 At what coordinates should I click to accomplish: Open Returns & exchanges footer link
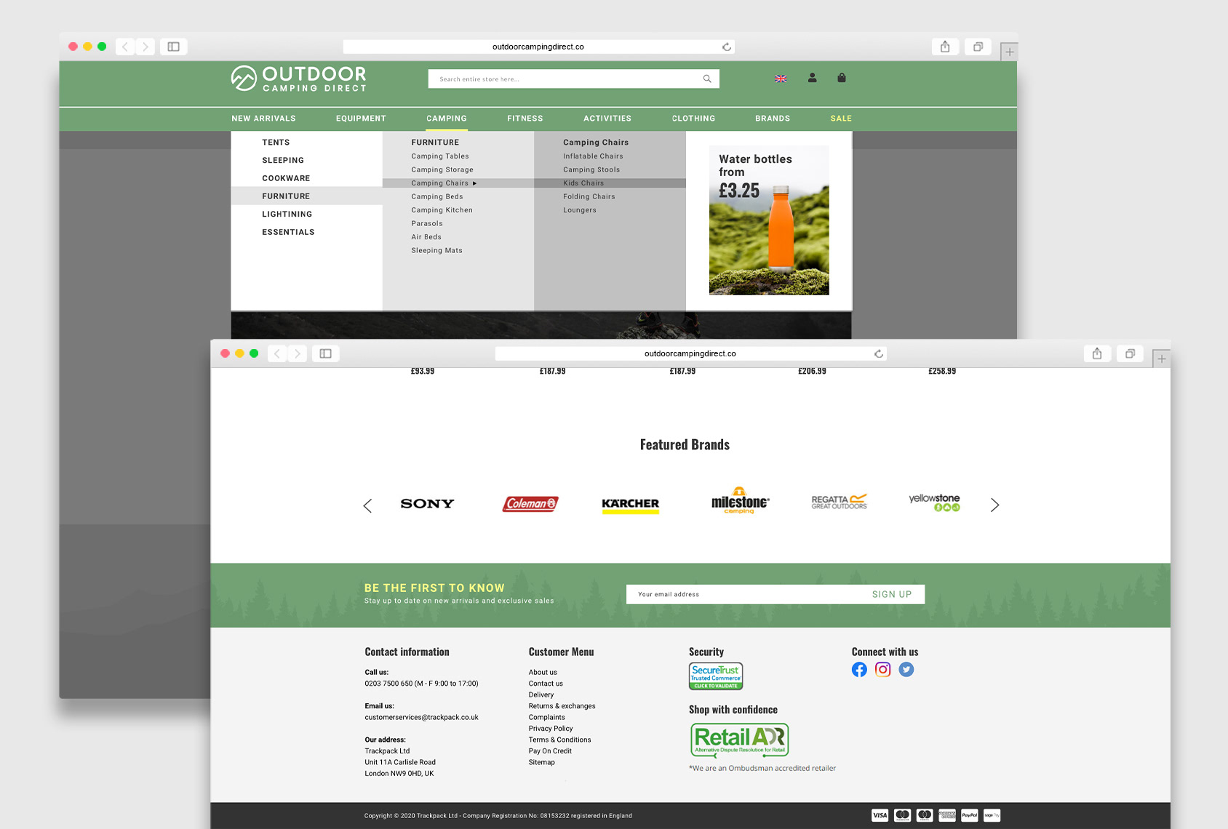pos(562,706)
